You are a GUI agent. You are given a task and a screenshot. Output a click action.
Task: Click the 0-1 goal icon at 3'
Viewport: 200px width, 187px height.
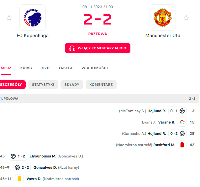click(182, 111)
